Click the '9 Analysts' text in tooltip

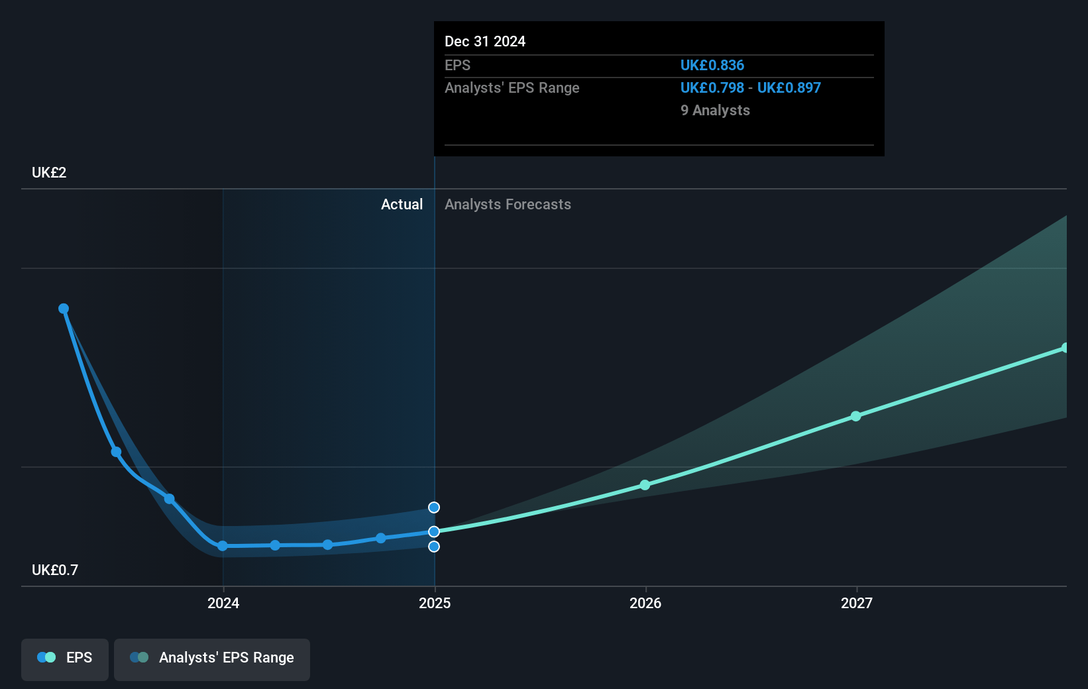tap(715, 111)
